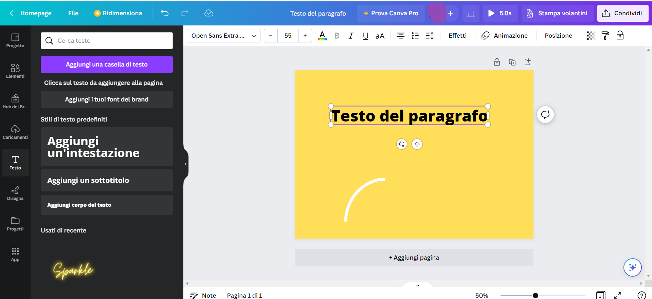Viewport: 652px width, 299px height.
Task: Click the list bullets icon
Action: point(415,36)
